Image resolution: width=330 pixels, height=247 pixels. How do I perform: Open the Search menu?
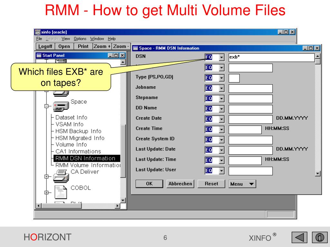[52, 39]
